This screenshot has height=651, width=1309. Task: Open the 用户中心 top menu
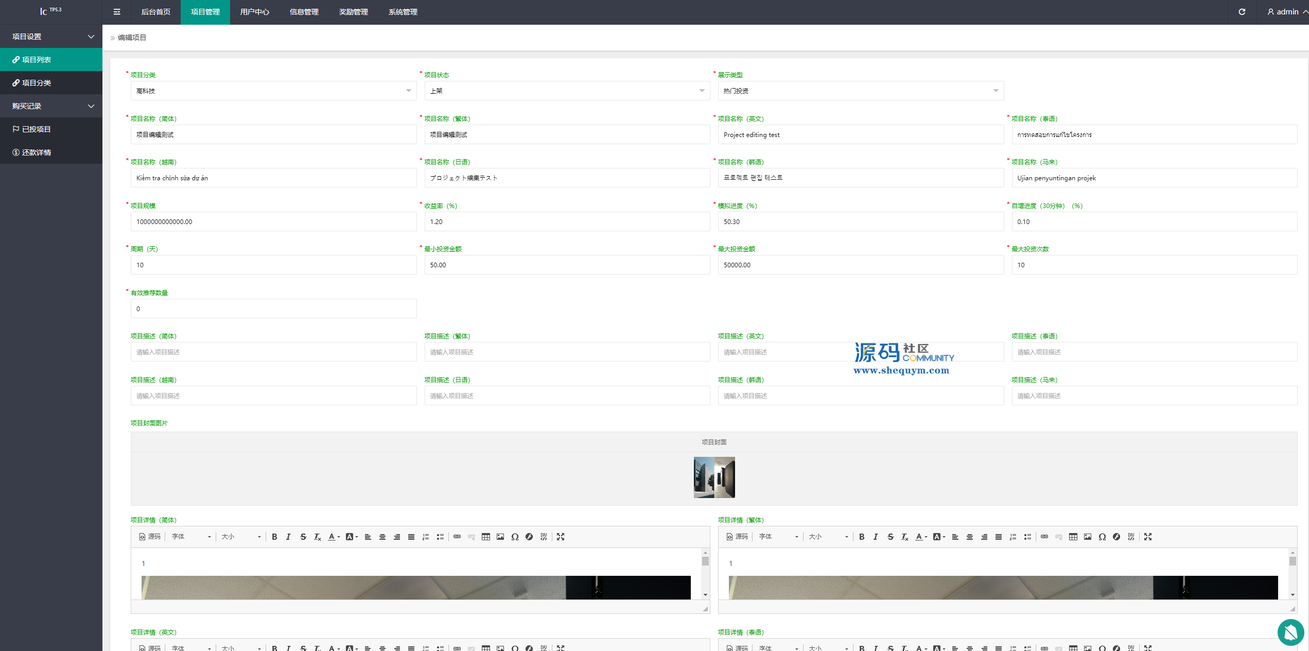254,12
